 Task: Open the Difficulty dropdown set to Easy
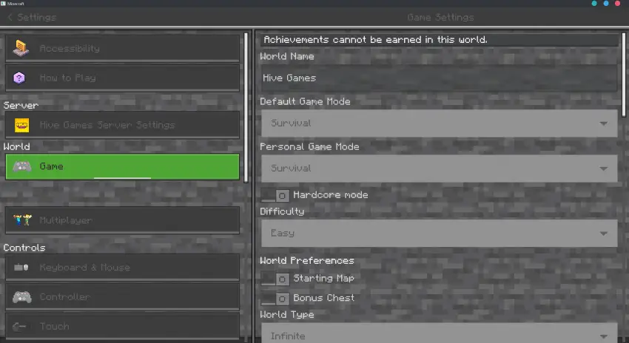point(439,234)
